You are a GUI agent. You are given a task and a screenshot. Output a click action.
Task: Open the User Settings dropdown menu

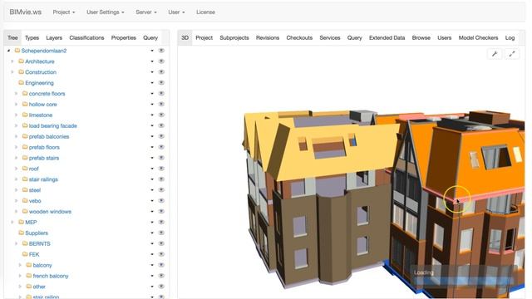click(x=106, y=12)
